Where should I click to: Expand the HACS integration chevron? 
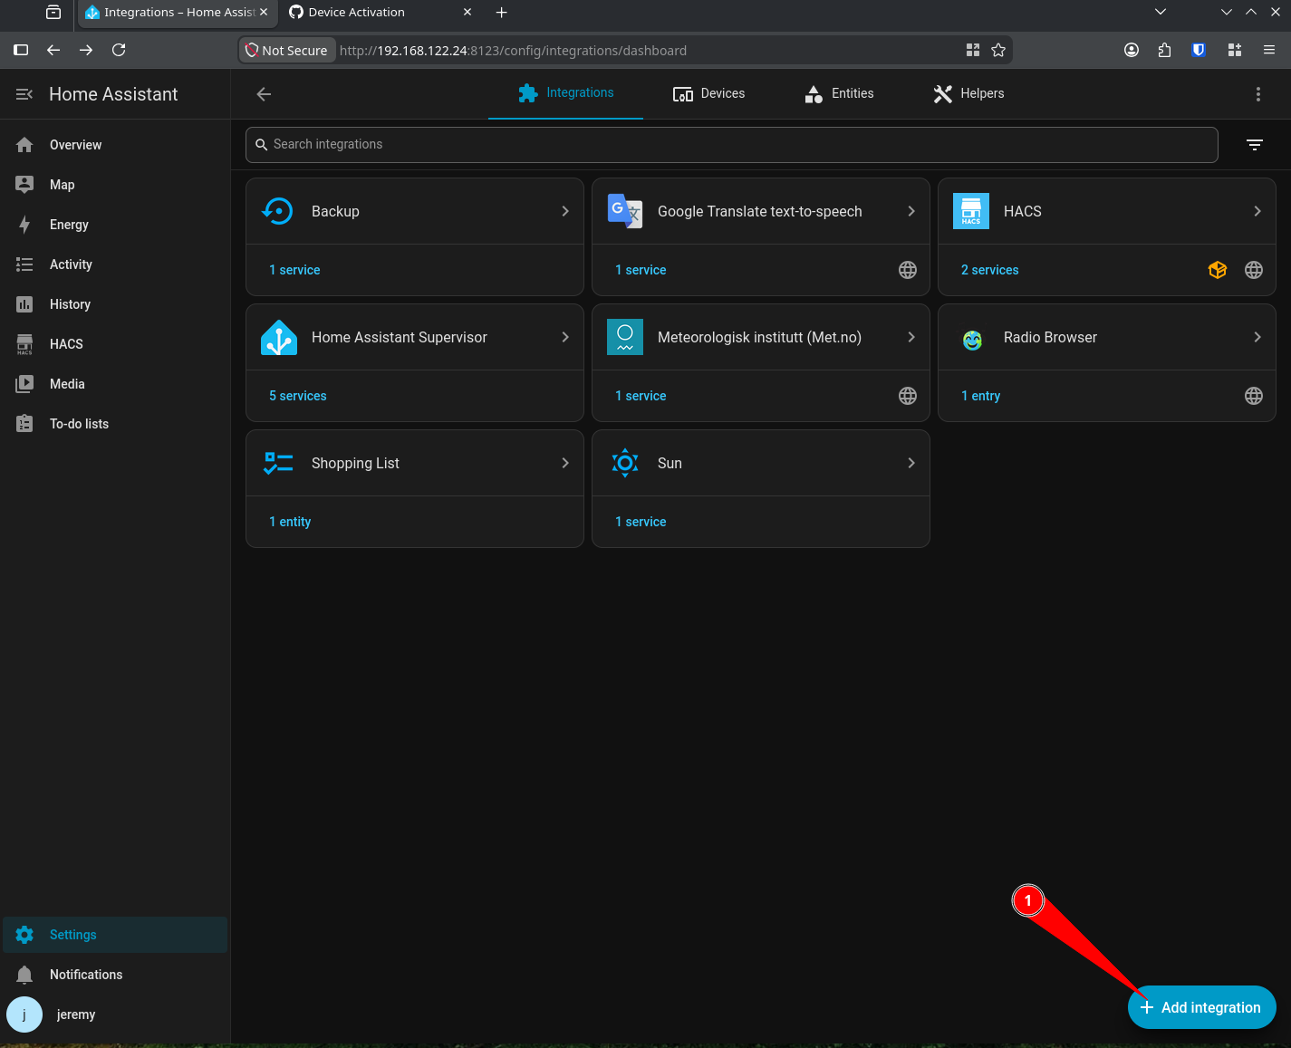(x=1257, y=211)
